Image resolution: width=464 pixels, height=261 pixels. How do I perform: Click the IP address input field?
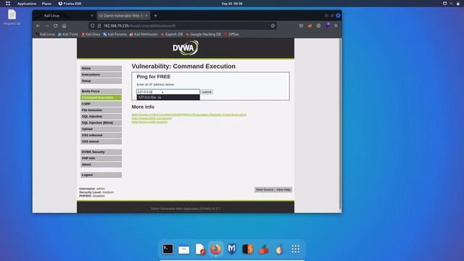pos(168,92)
